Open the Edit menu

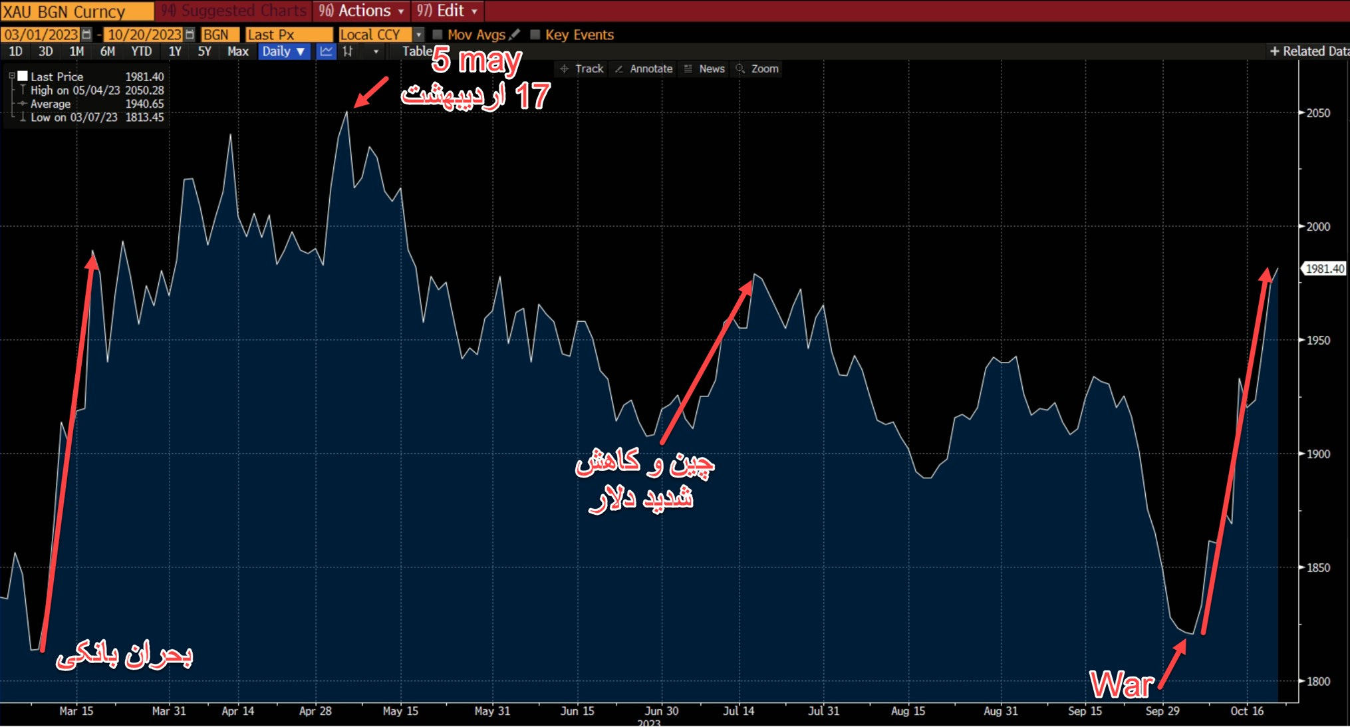[x=448, y=11]
